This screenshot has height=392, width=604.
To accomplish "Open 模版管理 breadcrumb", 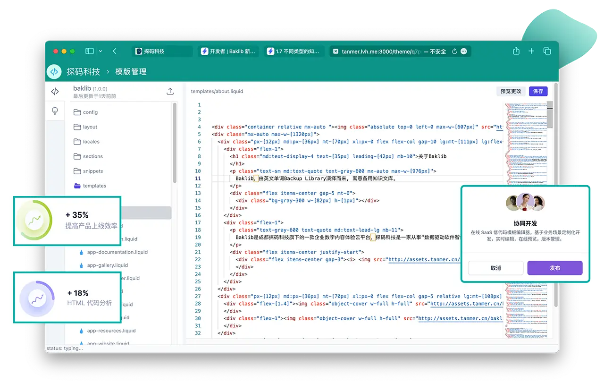I will (x=131, y=72).
